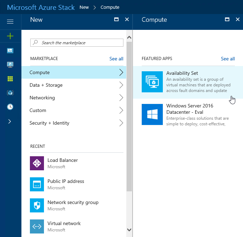This screenshot has width=243, height=237.
Task: Open the hamburger menu in sidebar
Action: click(10, 21)
